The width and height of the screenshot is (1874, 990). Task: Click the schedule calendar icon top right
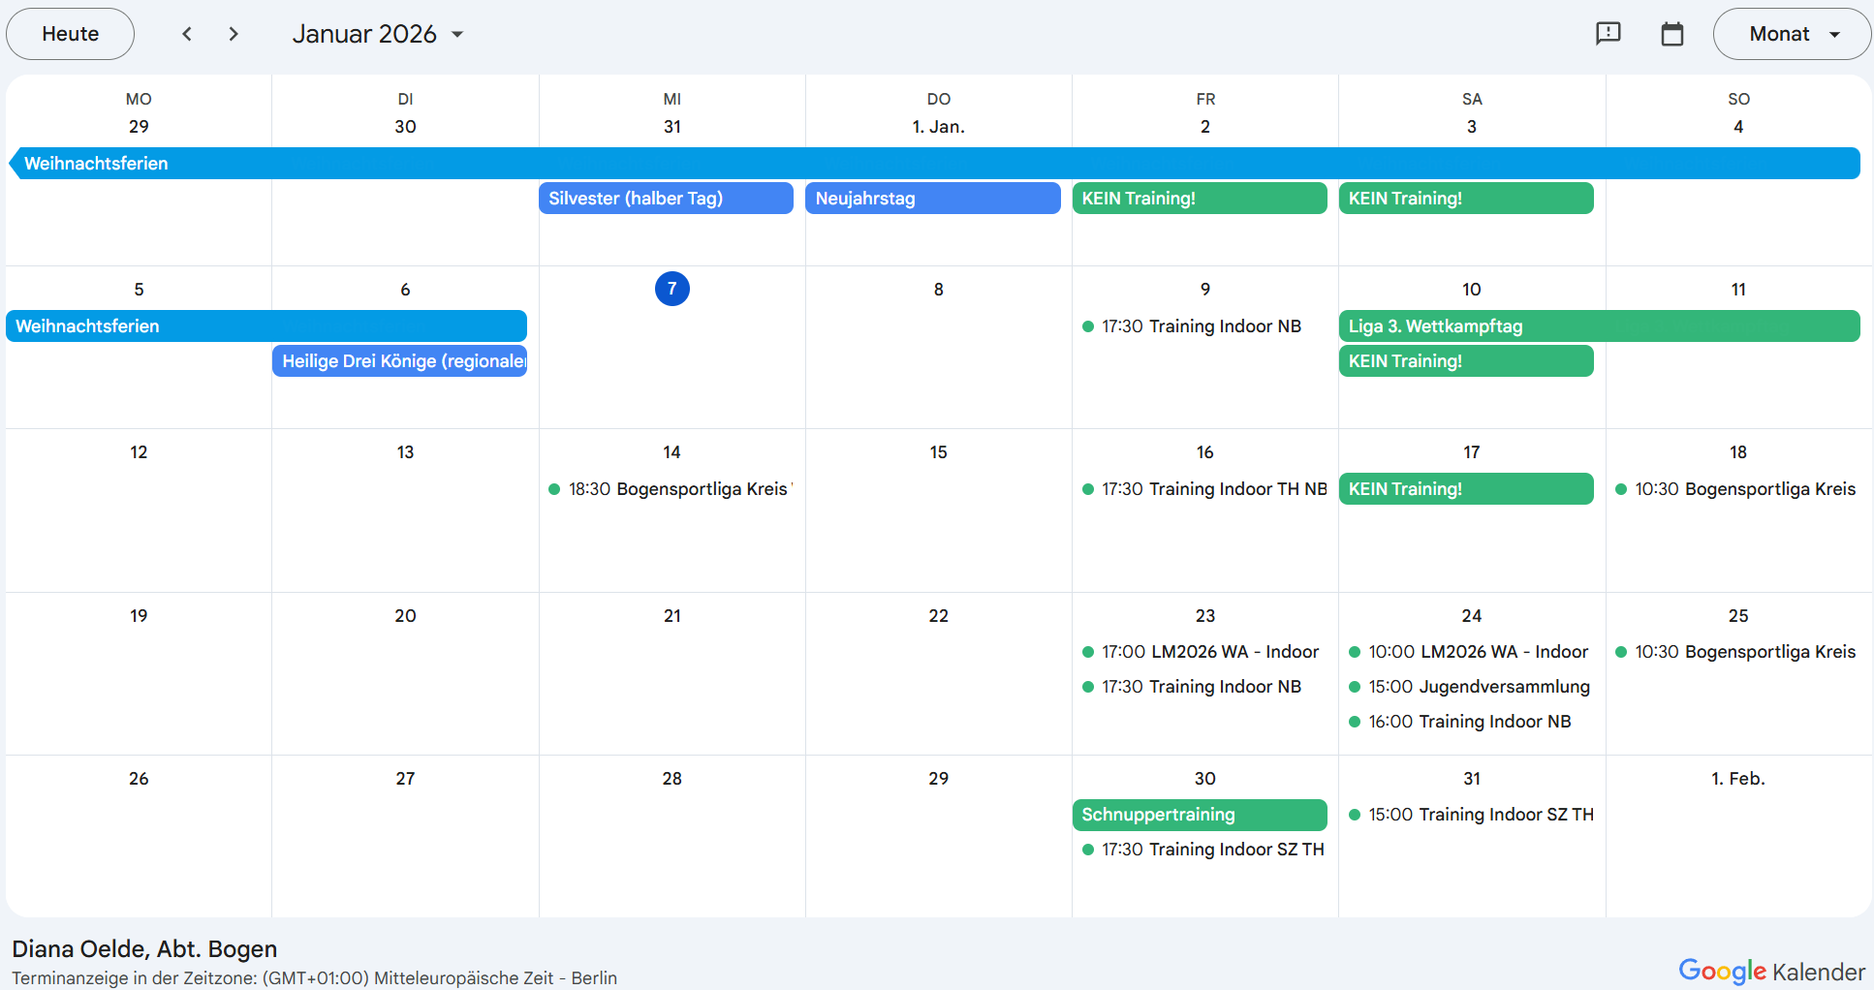[1671, 33]
